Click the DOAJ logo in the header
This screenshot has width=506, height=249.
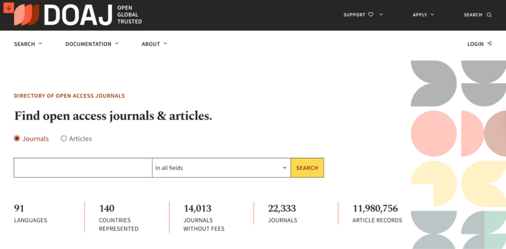point(63,14)
